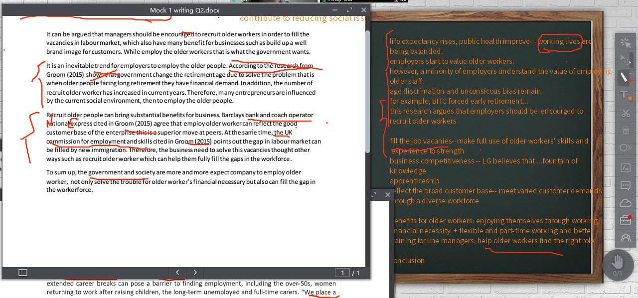Choose the move/select objects tool
The image size is (638, 298).
pyautogui.click(x=626, y=60)
